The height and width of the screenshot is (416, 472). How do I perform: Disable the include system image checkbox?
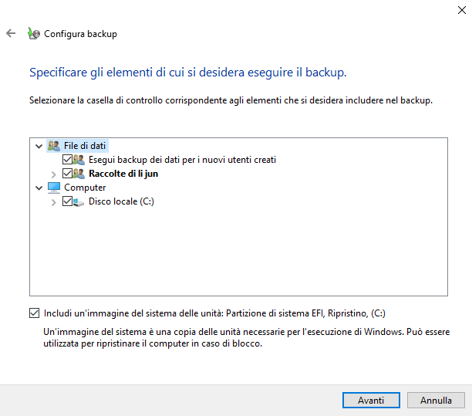tap(33, 313)
